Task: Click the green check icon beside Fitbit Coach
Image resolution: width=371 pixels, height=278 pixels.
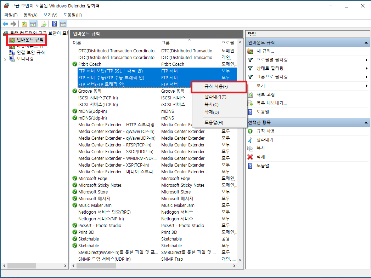Action: pos(75,64)
